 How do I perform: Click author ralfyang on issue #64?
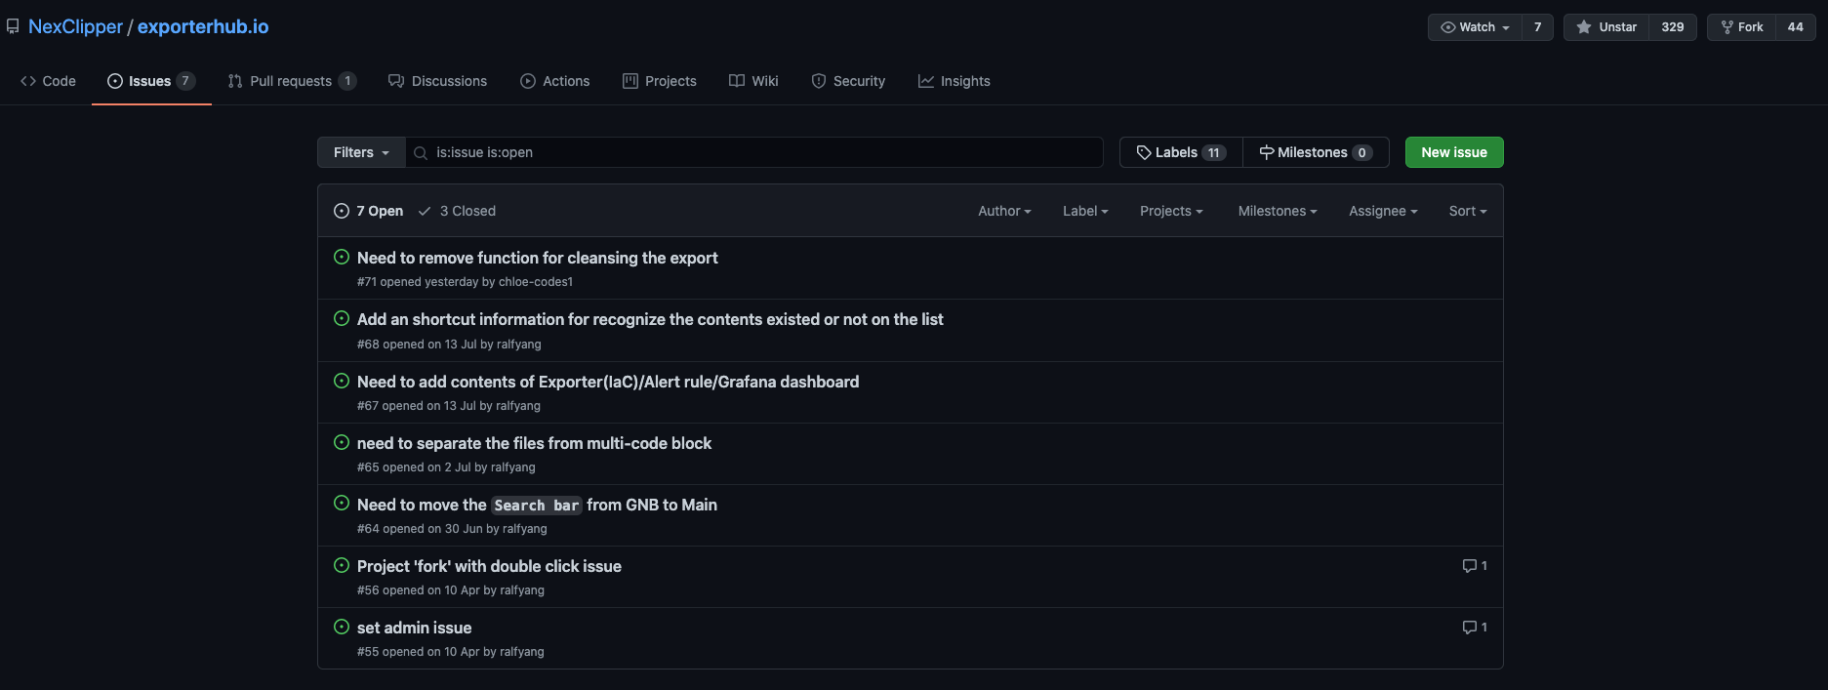click(524, 529)
